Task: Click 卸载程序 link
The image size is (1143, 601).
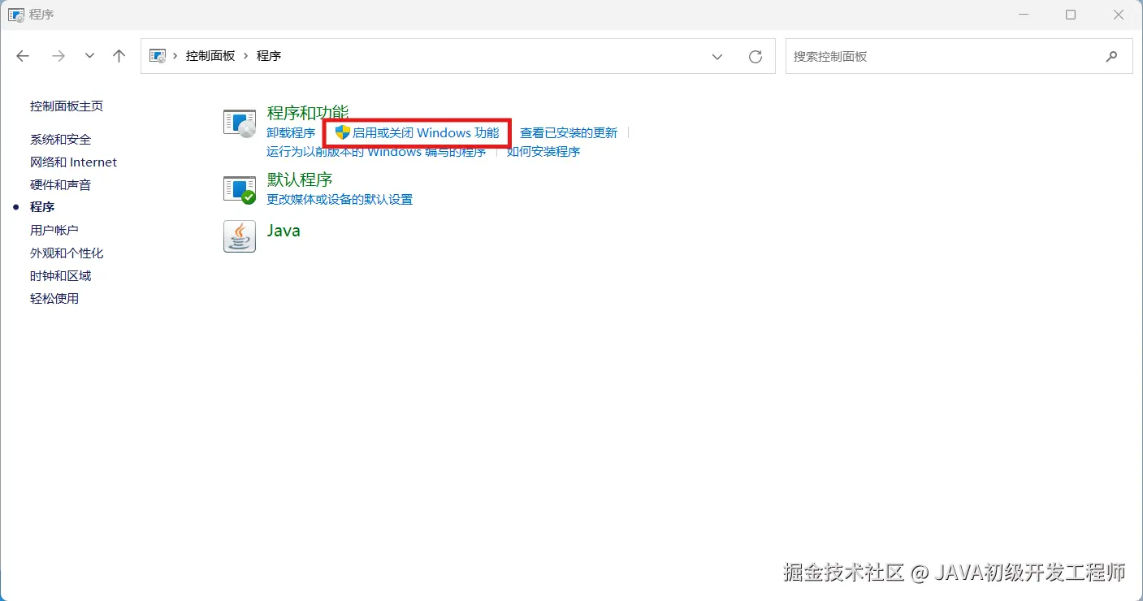Action: 291,133
